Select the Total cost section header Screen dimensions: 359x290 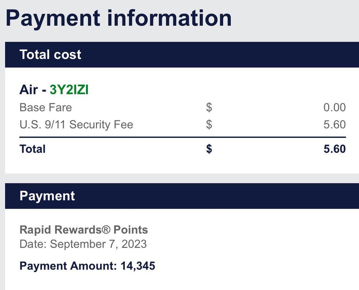(51, 54)
